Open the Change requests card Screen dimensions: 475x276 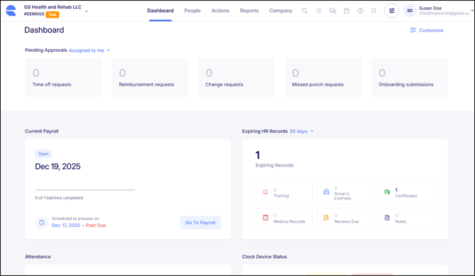236,77
